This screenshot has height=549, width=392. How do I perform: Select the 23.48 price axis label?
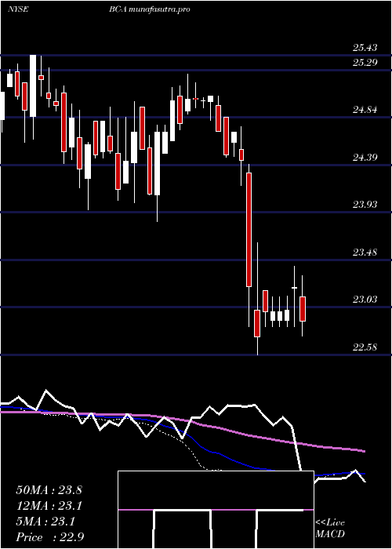pyautogui.click(x=366, y=252)
